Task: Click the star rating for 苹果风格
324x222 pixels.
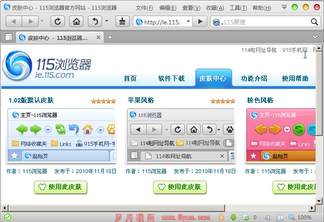Action: [223, 101]
